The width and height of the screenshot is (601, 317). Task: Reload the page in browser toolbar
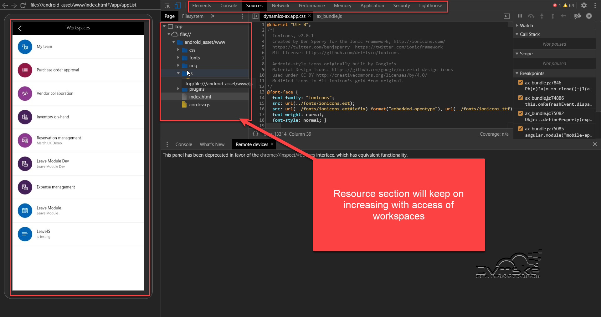(23, 5)
